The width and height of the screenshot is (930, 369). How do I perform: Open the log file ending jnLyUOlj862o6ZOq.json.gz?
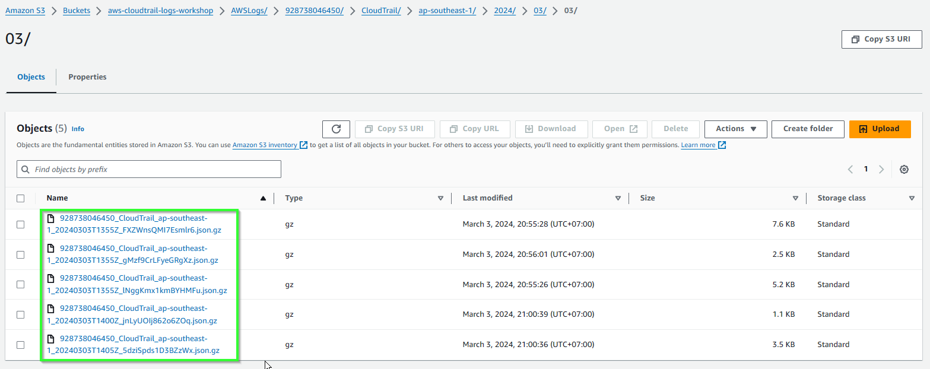132,314
